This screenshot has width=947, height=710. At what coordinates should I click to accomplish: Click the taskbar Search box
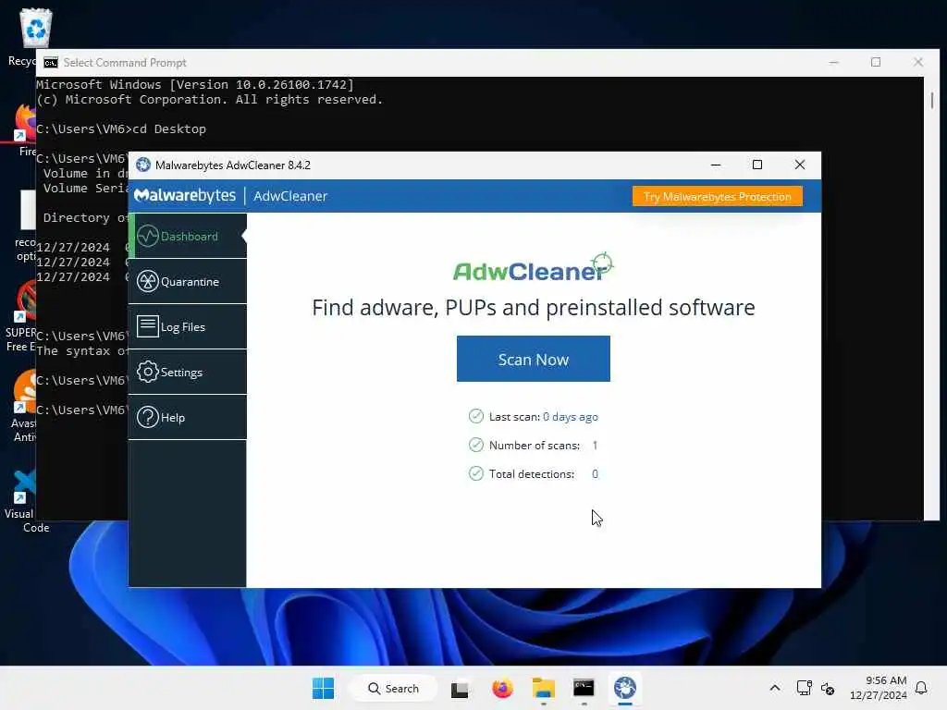[393, 688]
